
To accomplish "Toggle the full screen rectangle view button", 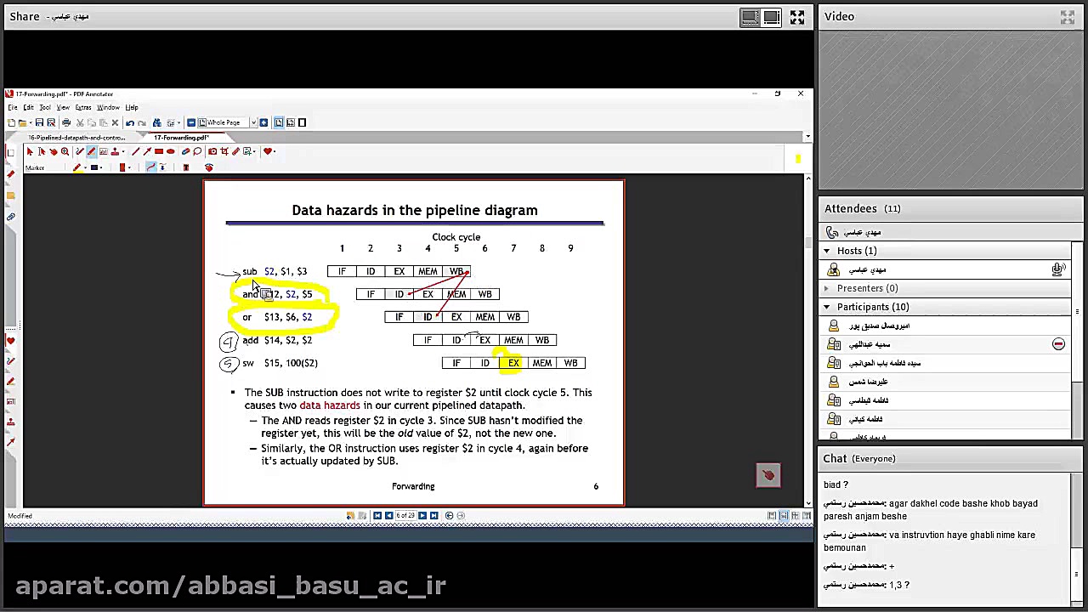I will [x=302, y=122].
